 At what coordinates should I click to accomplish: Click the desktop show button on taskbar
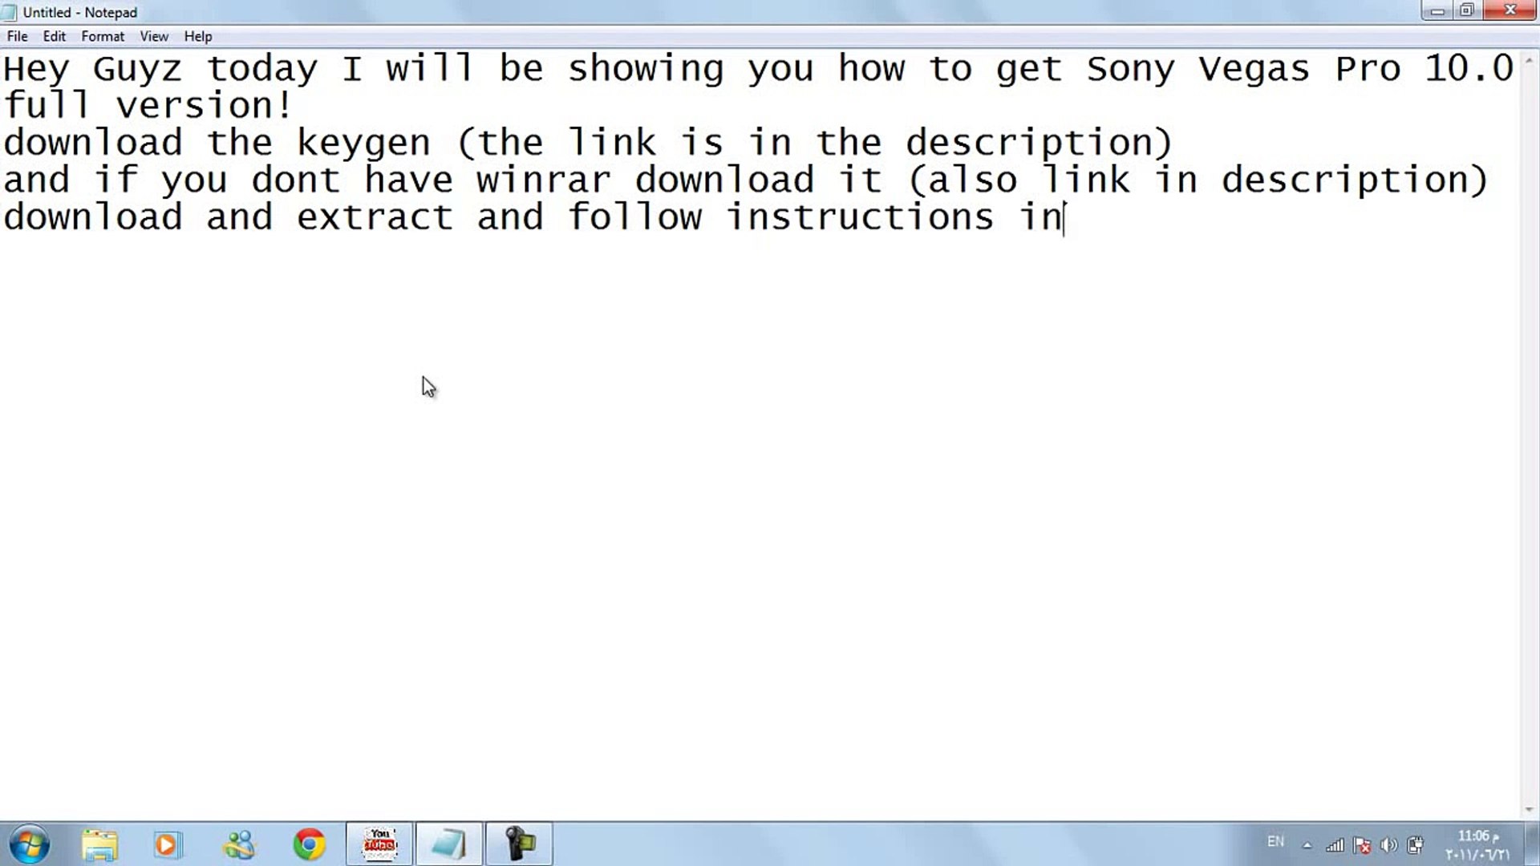tap(1533, 844)
